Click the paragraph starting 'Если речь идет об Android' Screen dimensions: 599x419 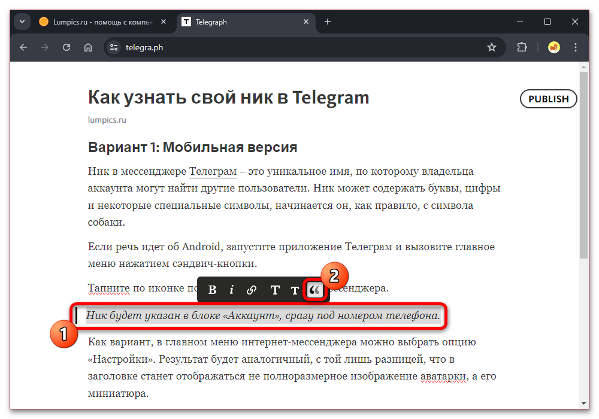291,255
